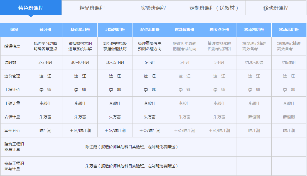307x176 pixels.
Task: Open teacher 达江 under 预习班 for 造价管理
Action: click(x=45, y=76)
